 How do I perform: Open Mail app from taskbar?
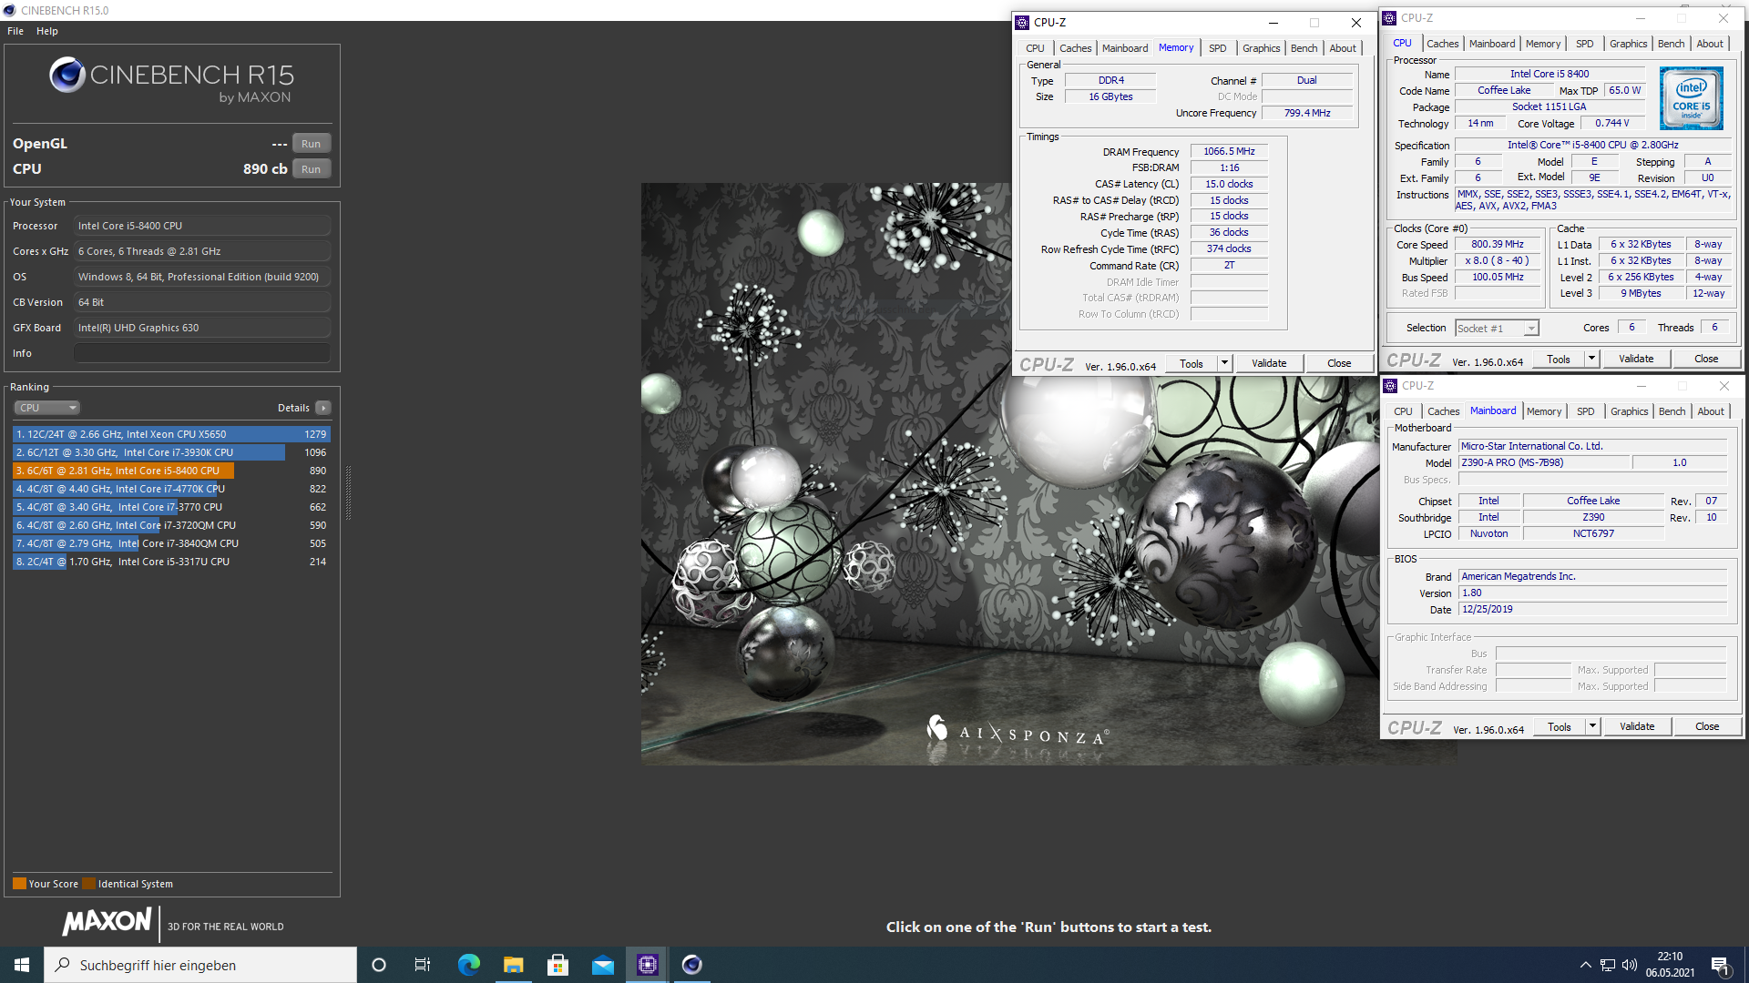[602, 965]
